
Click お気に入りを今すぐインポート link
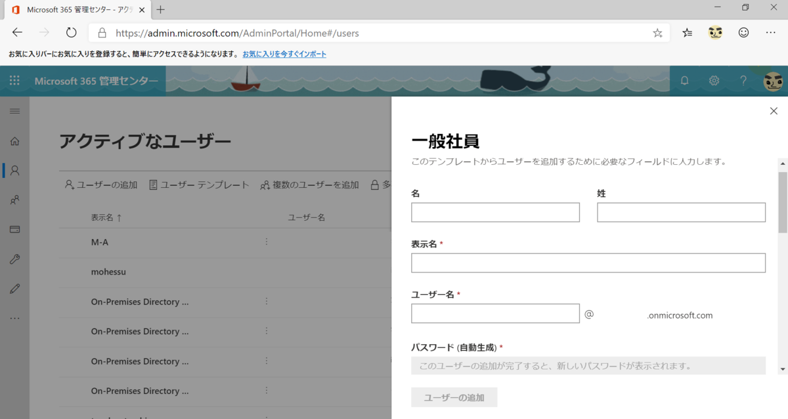pos(284,55)
